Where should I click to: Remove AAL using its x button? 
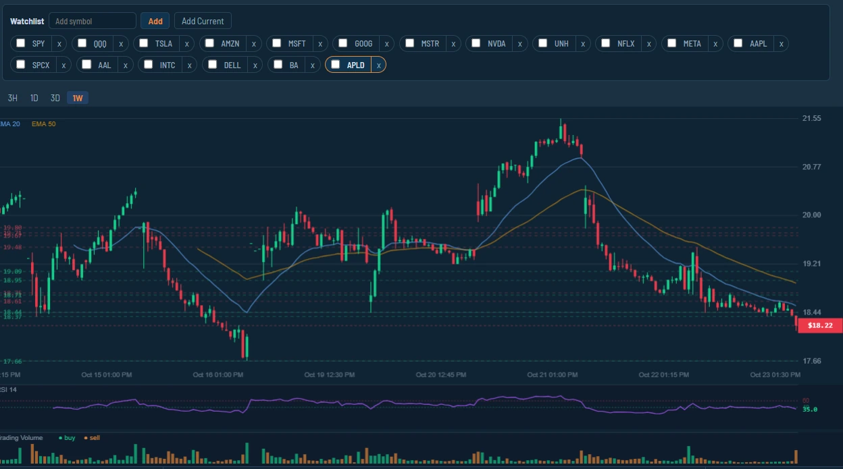tap(126, 65)
